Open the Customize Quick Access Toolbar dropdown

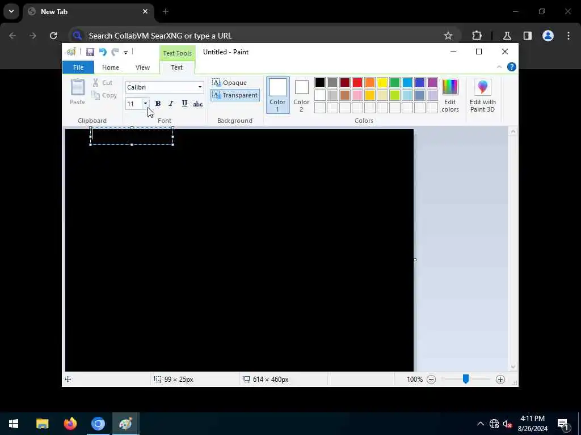pyautogui.click(x=125, y=53)
